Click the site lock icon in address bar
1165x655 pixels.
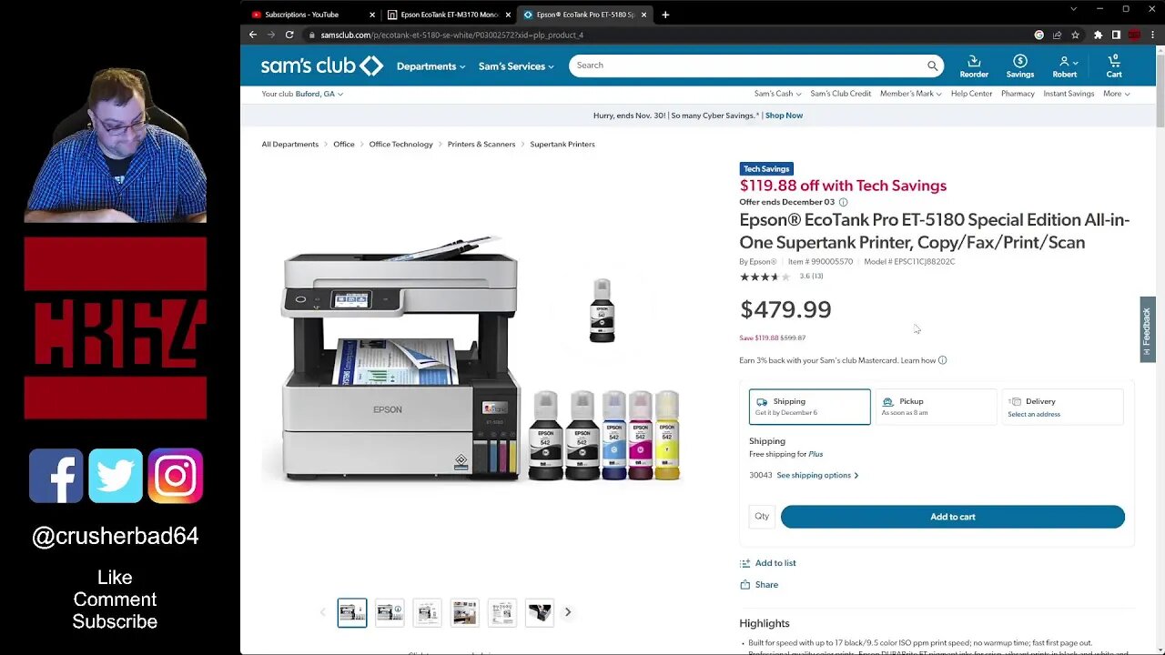point(311,35)
